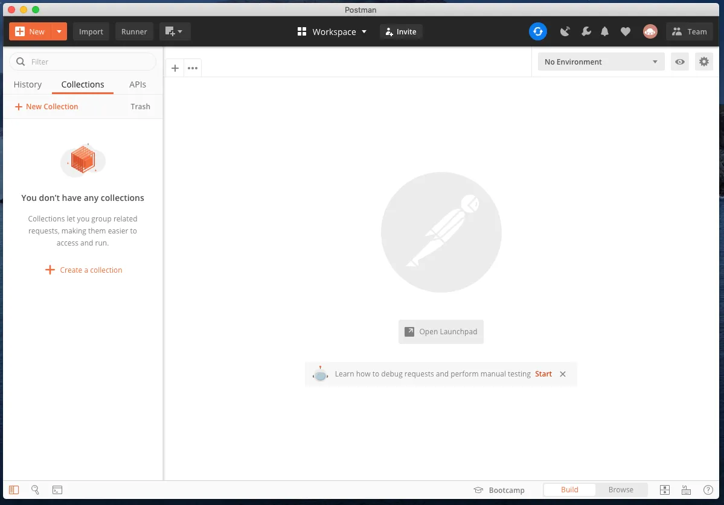Open Bootcamp from the status bar
Viewport: 724px width, 505px height.
(499, 490)
